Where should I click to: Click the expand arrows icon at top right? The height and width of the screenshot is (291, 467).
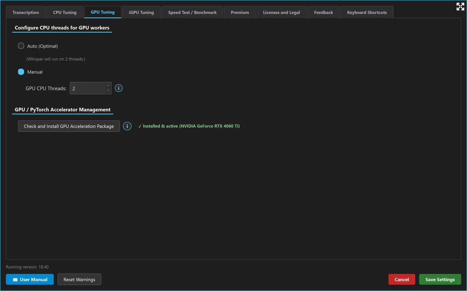(x=460, y=7)
